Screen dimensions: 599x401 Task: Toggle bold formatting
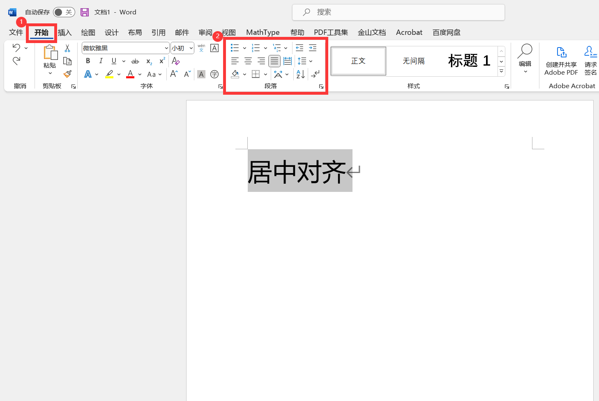click(x=88, y=61)
